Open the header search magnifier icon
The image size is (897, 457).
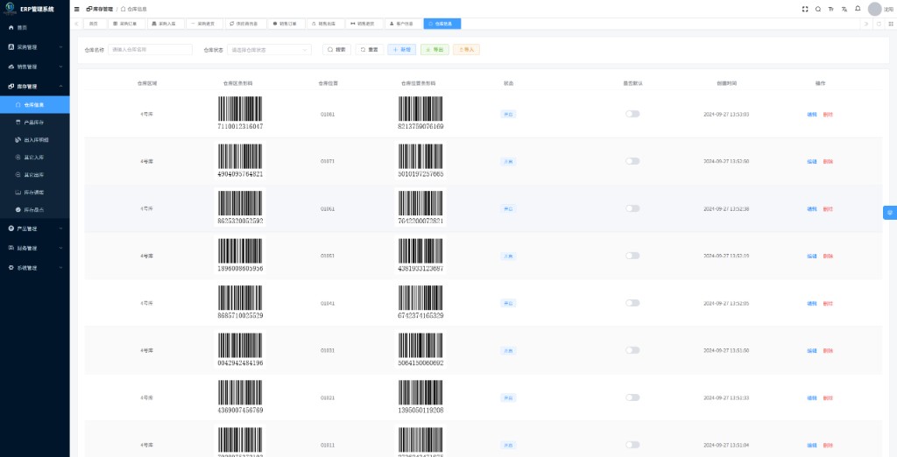point(818,9)
